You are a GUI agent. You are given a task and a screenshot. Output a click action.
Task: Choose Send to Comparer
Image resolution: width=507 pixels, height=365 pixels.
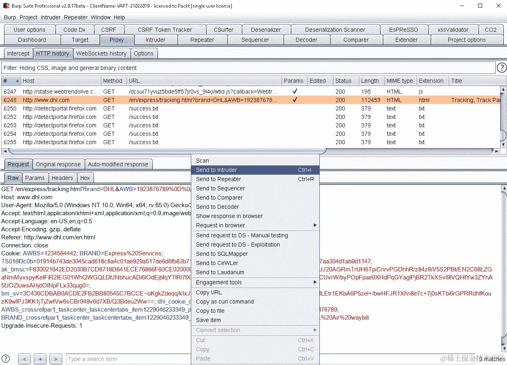(x=255, y=198)
